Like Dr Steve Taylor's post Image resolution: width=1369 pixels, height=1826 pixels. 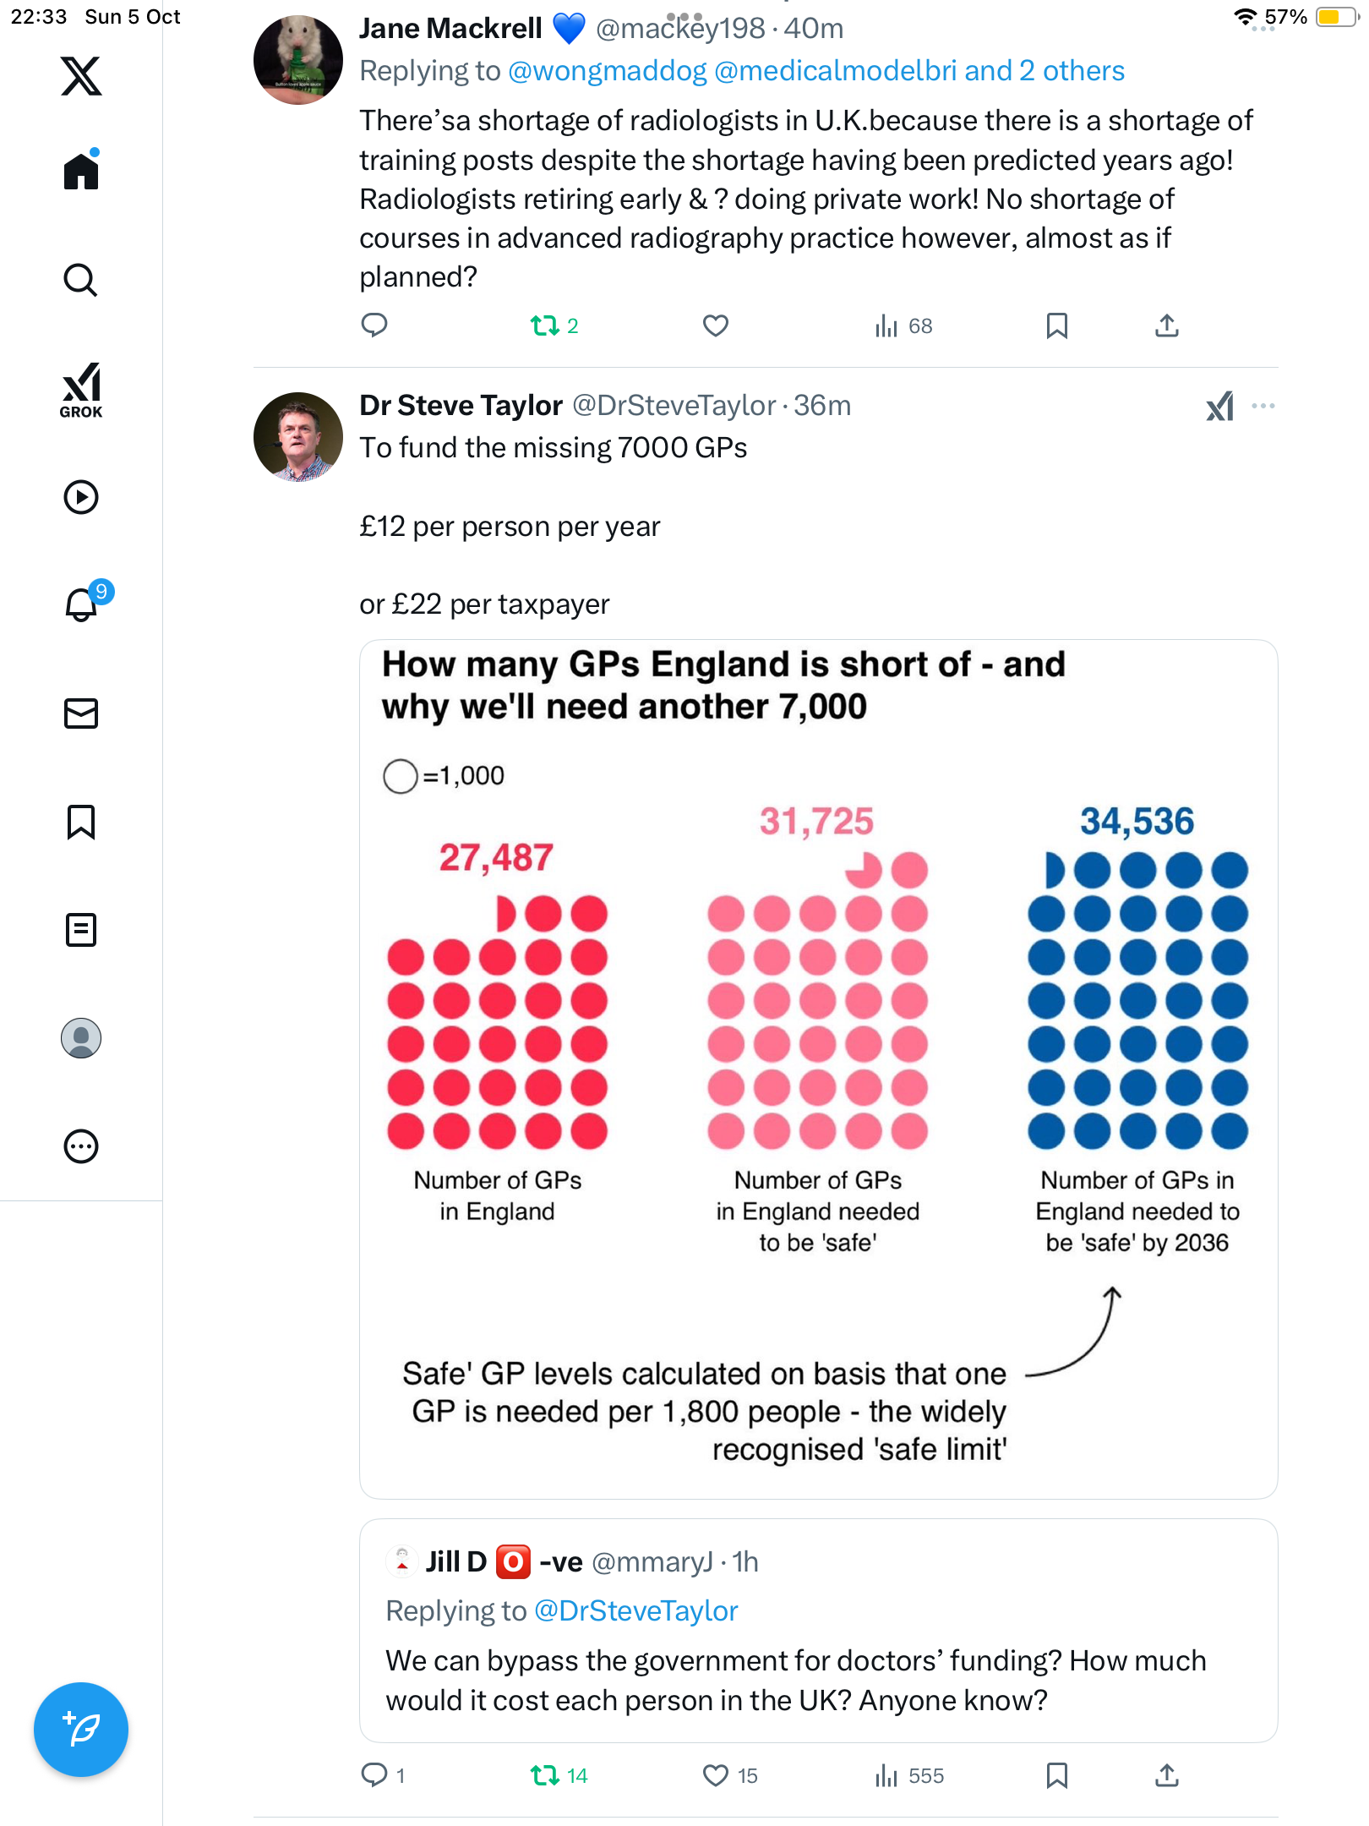click(716, 1775)
